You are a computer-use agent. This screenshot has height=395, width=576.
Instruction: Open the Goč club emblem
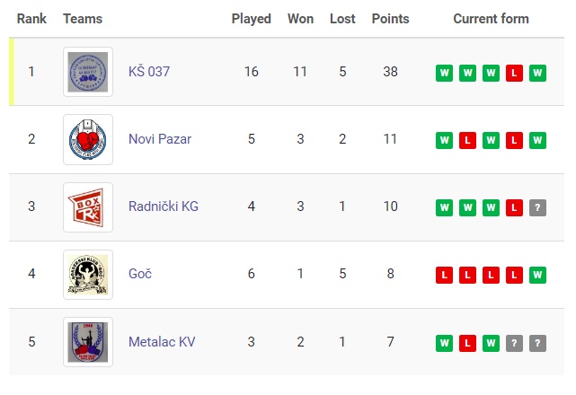pos(88,275)
